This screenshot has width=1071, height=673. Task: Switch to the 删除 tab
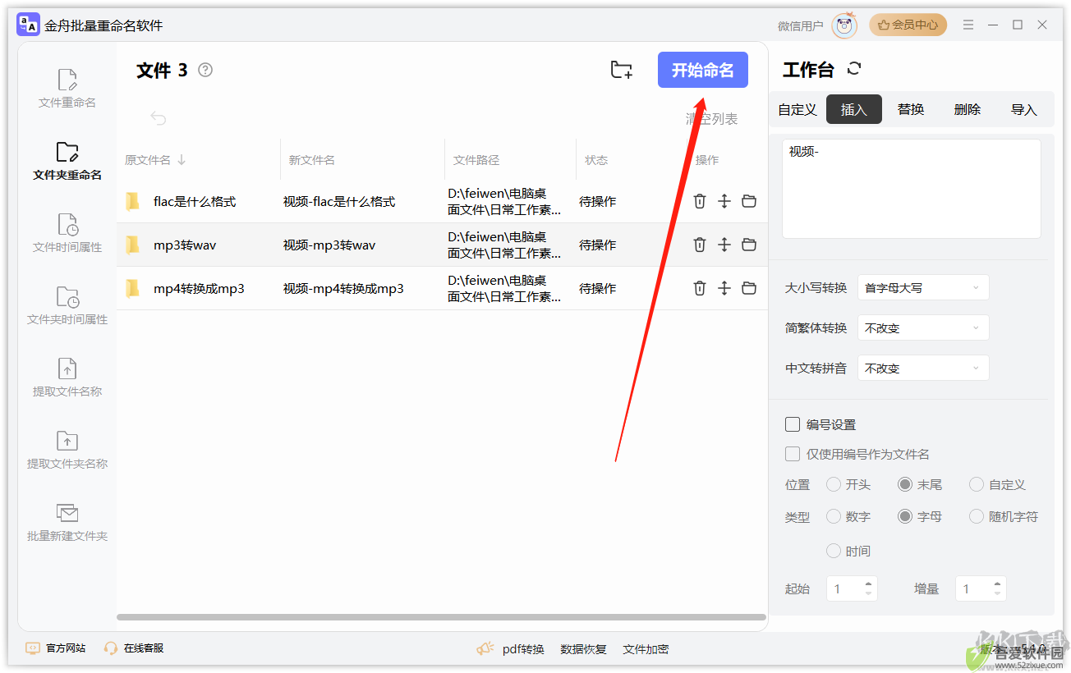coord(968,109)
